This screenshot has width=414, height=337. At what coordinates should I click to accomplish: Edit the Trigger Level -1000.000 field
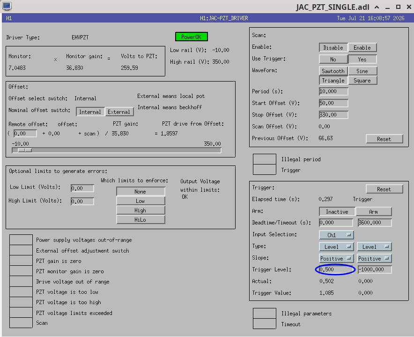[x=375, y=270]
